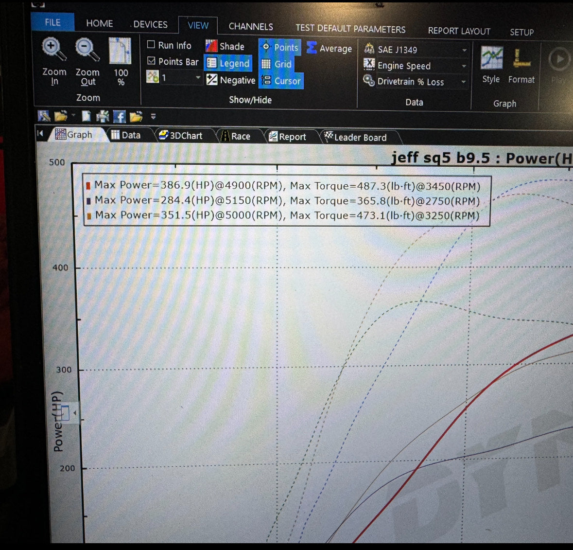573x550 pixels.
Task: Enable the Run Info checkbox
Action: click(x=151, y=45)
